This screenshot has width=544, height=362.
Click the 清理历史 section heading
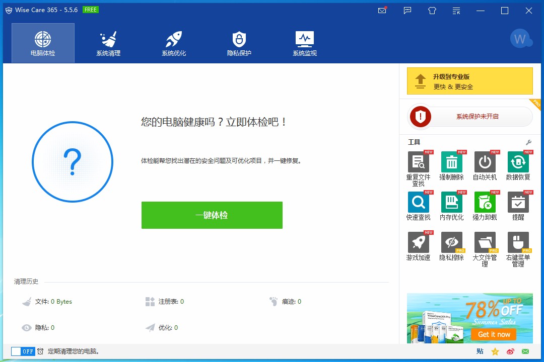pyautogui.click(x=26, y=282)
